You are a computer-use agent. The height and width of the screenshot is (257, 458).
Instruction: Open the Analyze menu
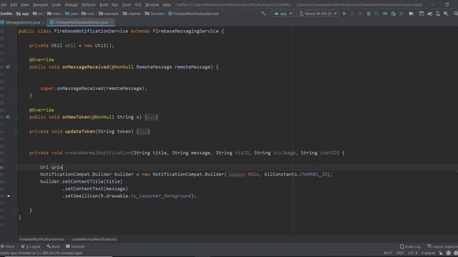[71, 5]
